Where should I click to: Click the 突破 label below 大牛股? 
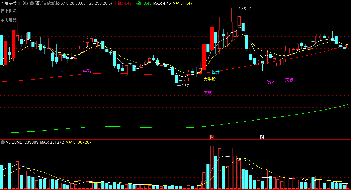(x=207, y=93)
